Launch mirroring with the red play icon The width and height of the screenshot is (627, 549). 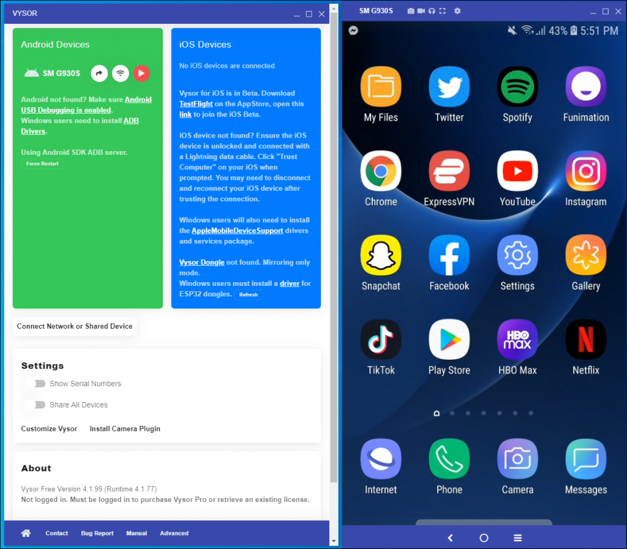pyautogui.click(x=141, y=73)
